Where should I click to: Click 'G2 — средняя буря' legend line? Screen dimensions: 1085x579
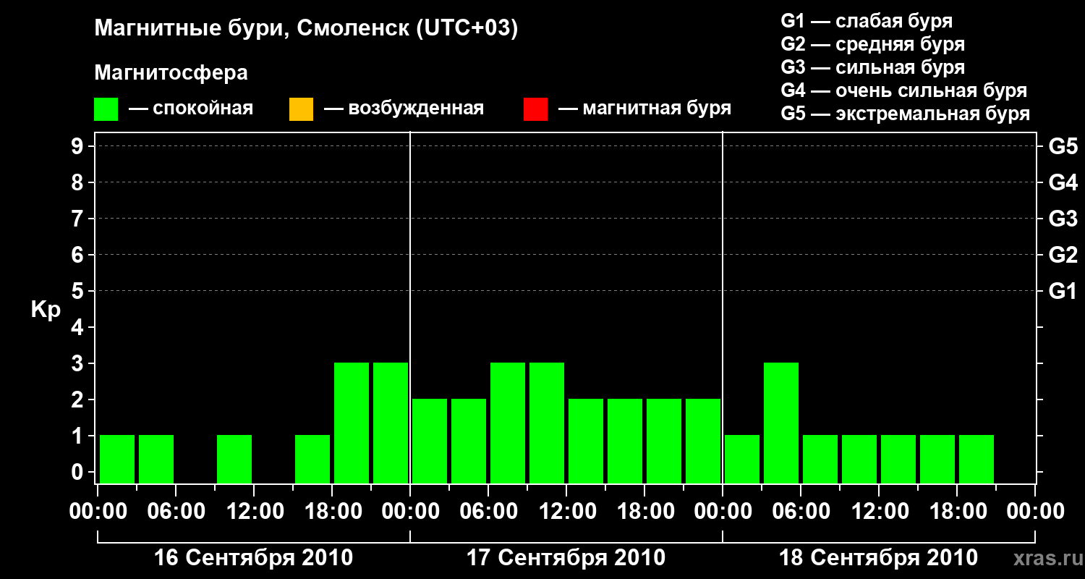pyautogui.click(x=873, y=44)
